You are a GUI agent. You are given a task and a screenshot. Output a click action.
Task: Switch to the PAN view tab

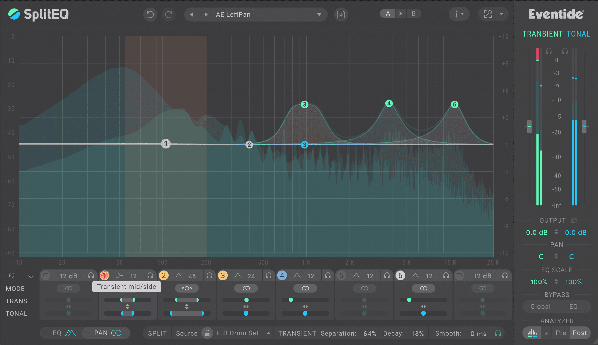(107, 333)
